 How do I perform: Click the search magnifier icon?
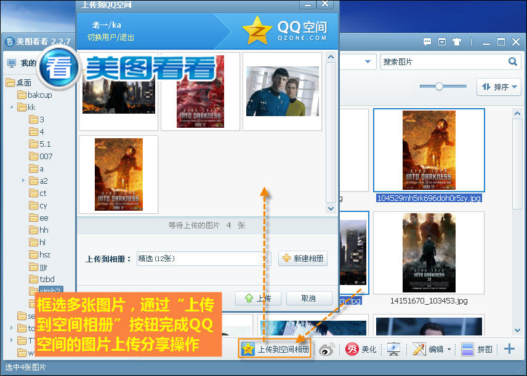pos(513,61)
